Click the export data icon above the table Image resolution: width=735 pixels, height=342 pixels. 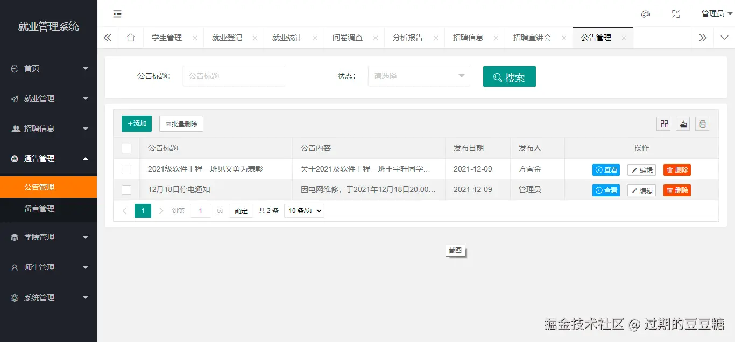[683, 124]
